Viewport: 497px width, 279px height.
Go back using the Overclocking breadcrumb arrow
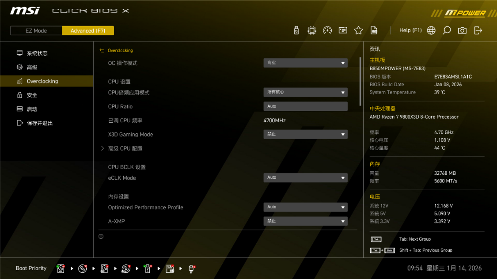(x=102, y=51)
